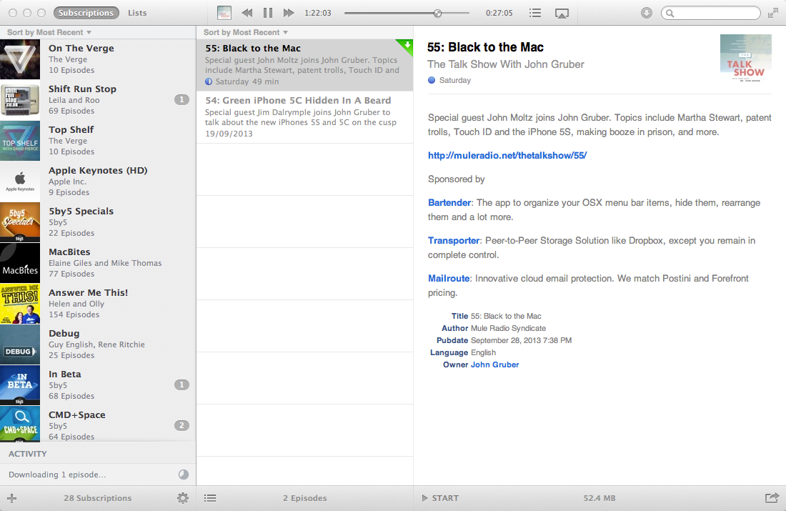Open the playlist queue icon

click(x=535, y=13)
